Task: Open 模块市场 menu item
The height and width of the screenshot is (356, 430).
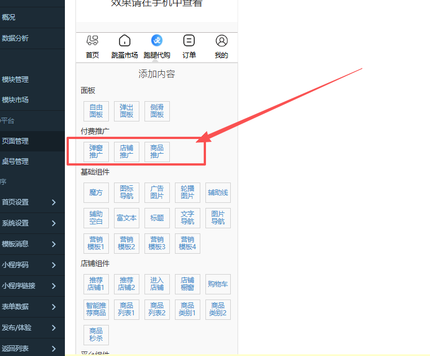Action: (16, 100)
